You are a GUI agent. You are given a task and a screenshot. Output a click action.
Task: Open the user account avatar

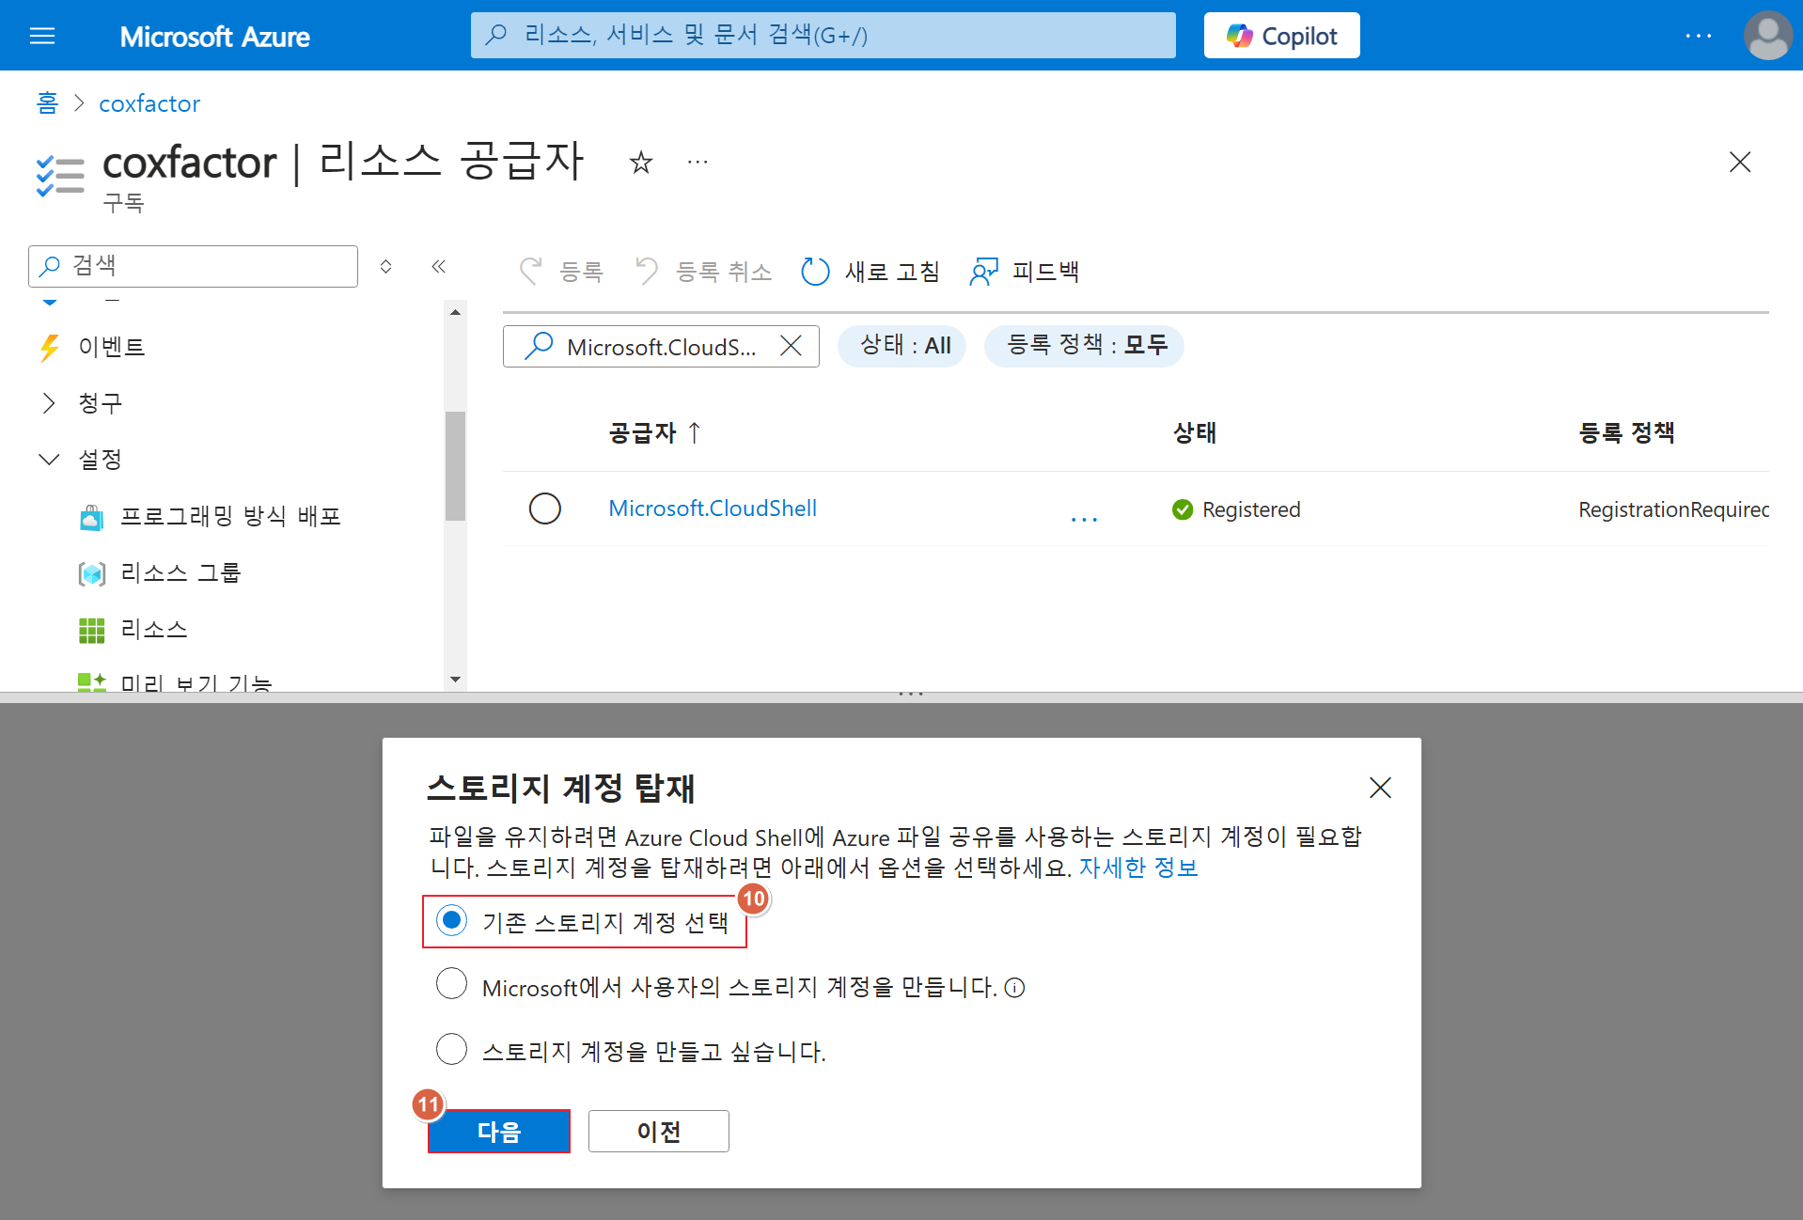click(1767, 36)
